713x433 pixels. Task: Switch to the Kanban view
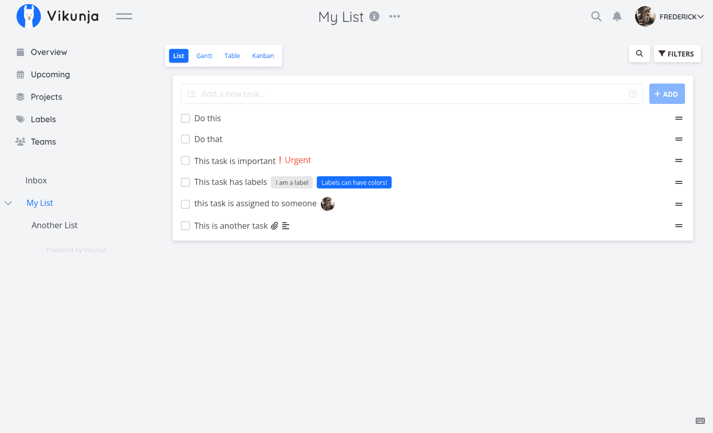[263, 56]
